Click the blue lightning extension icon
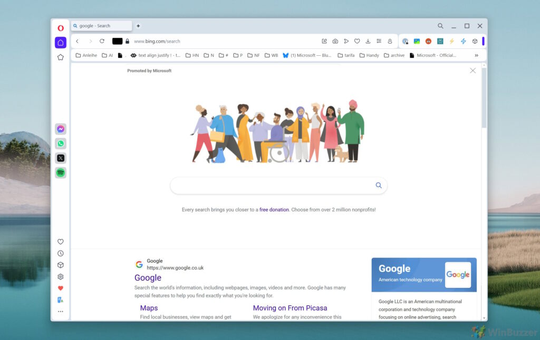The image size is (540, 340). pos(464,41)
